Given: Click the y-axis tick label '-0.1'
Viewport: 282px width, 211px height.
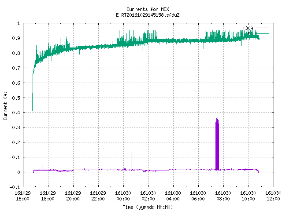Looking at the screenshot, I should pyautogui.click(x=15, y=187).
